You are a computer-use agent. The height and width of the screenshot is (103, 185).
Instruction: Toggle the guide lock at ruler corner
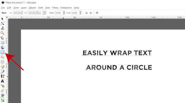(x=7, y=17)
